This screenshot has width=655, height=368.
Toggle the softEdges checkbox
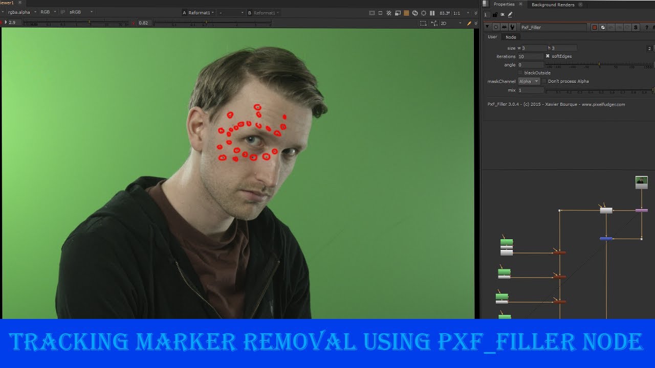point(548,56)
